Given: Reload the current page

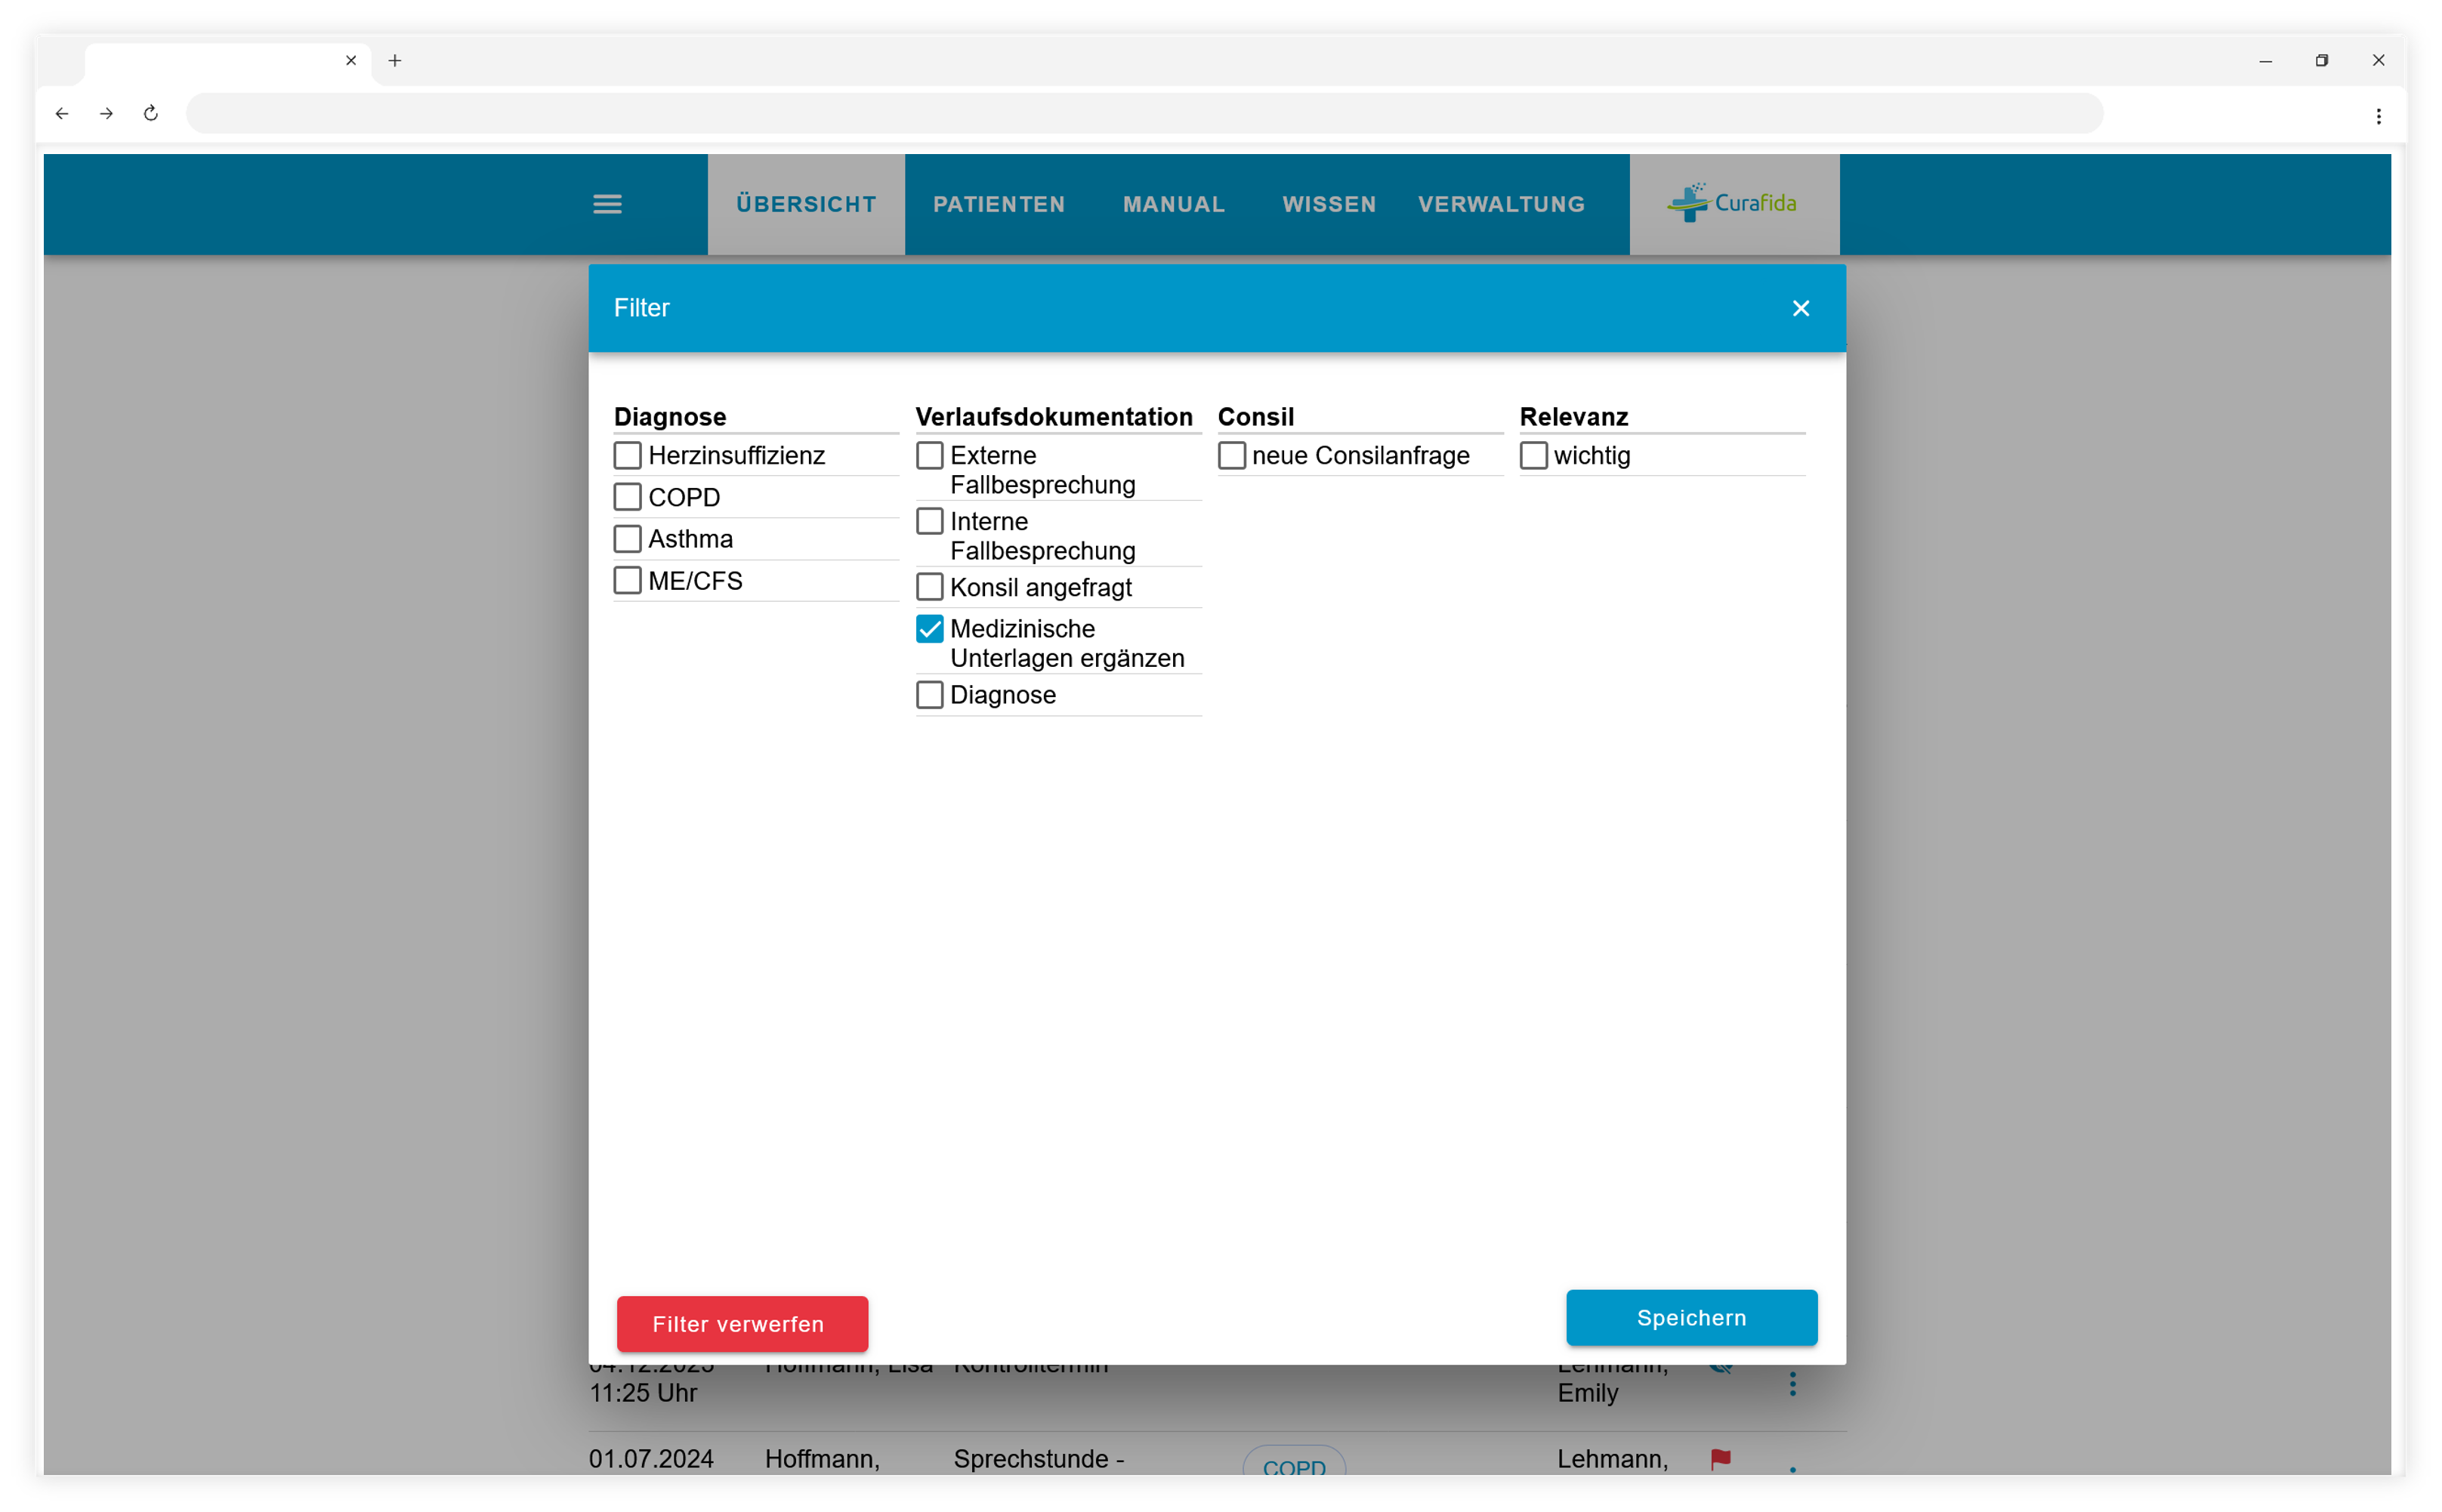Looking at the screenshot, I should click(x=151, y=113).
